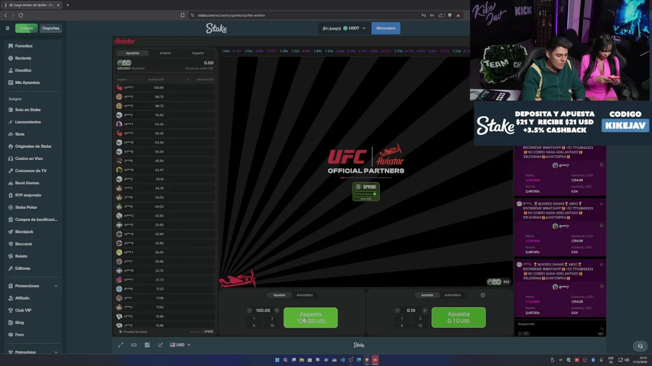Screen dimensions: 652x366
Task: Open the Stake hamburger menu
Action: tap(8, 28)
